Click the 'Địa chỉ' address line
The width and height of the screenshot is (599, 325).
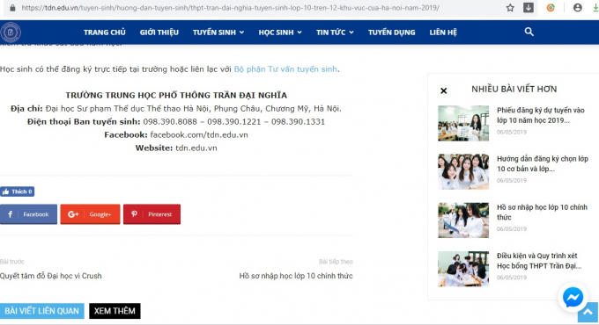click(176, 109)
